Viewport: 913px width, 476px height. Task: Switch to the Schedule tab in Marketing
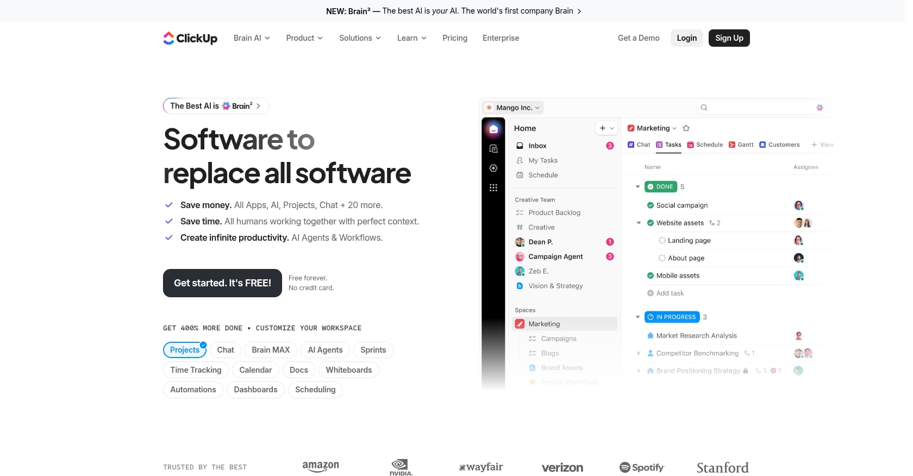tap(705, 145)
